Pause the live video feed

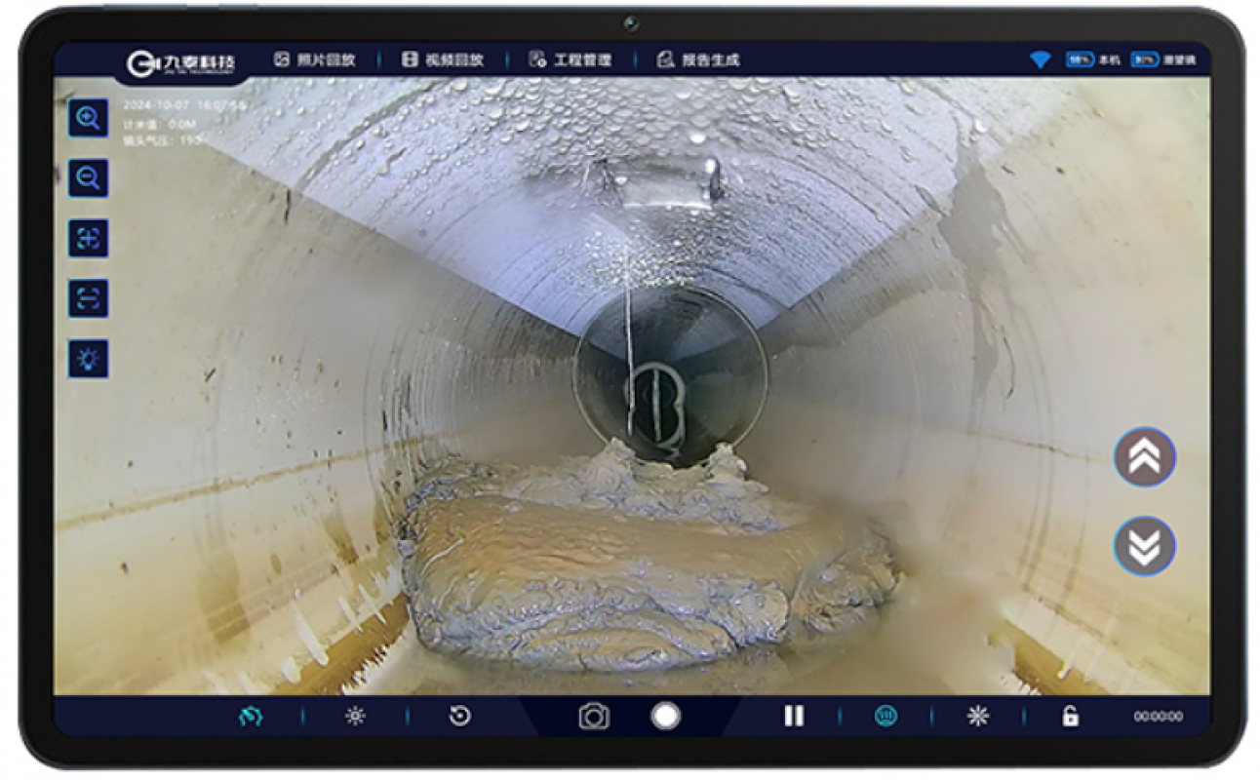[794, 717]
